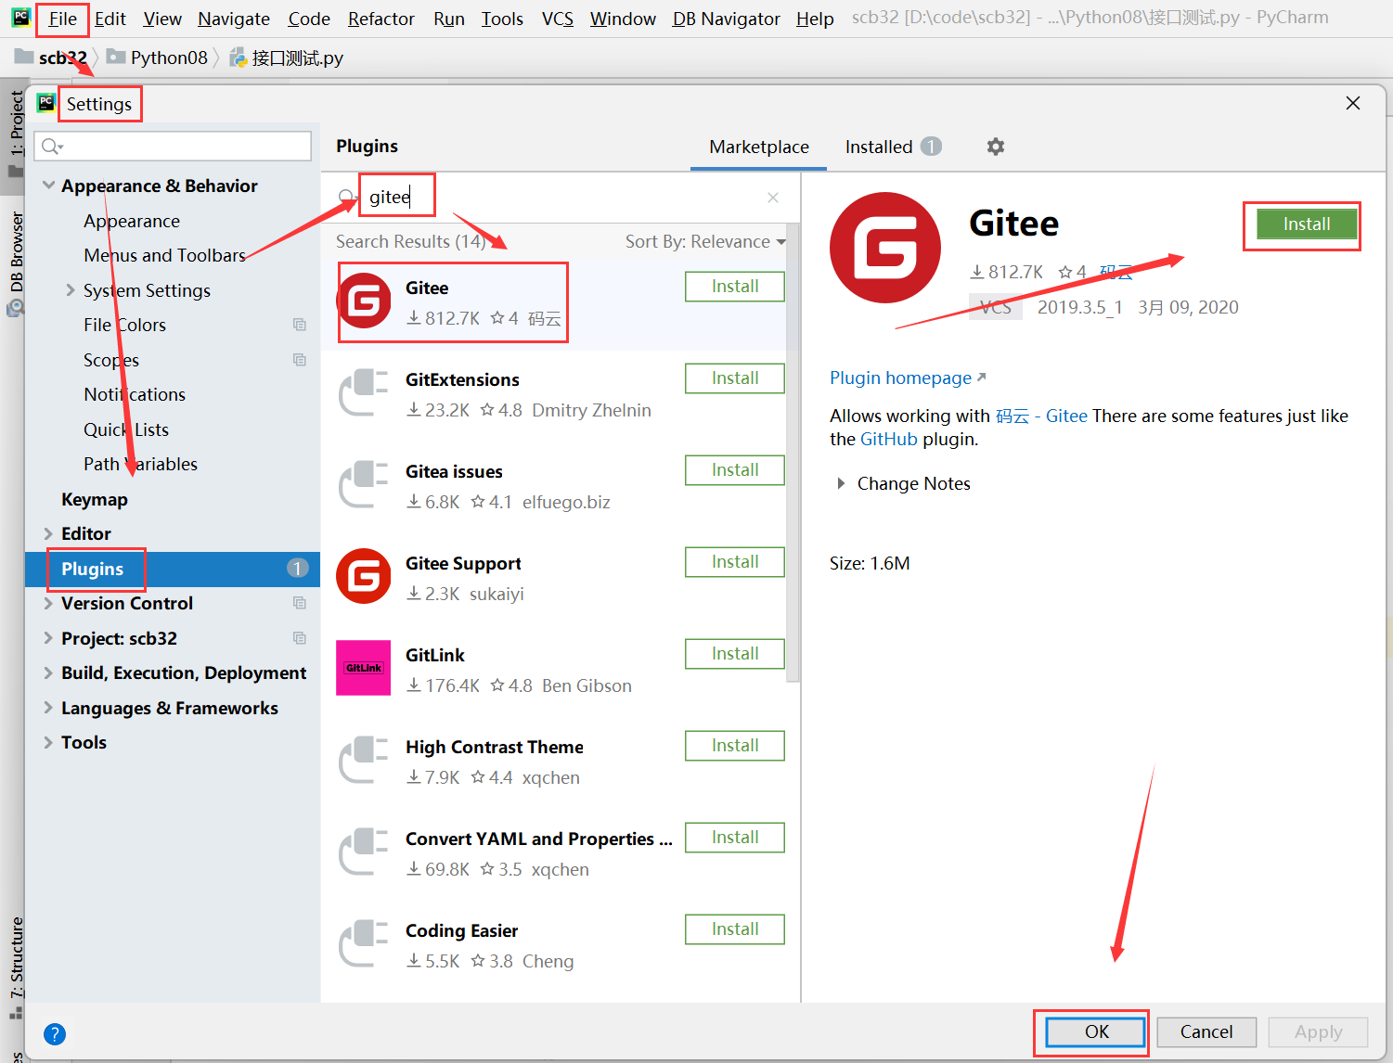Expand the Change Notes section
Screen dimensions: 1393x1063
pos(841,483)
